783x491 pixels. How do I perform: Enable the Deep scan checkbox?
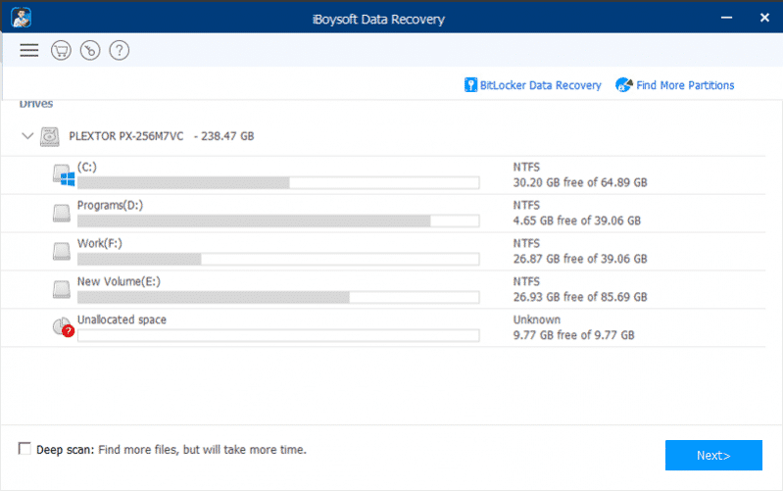pyautogui.click(x=24, y=449)
